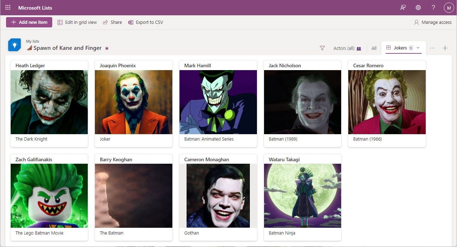Click Add new item button

29,22
